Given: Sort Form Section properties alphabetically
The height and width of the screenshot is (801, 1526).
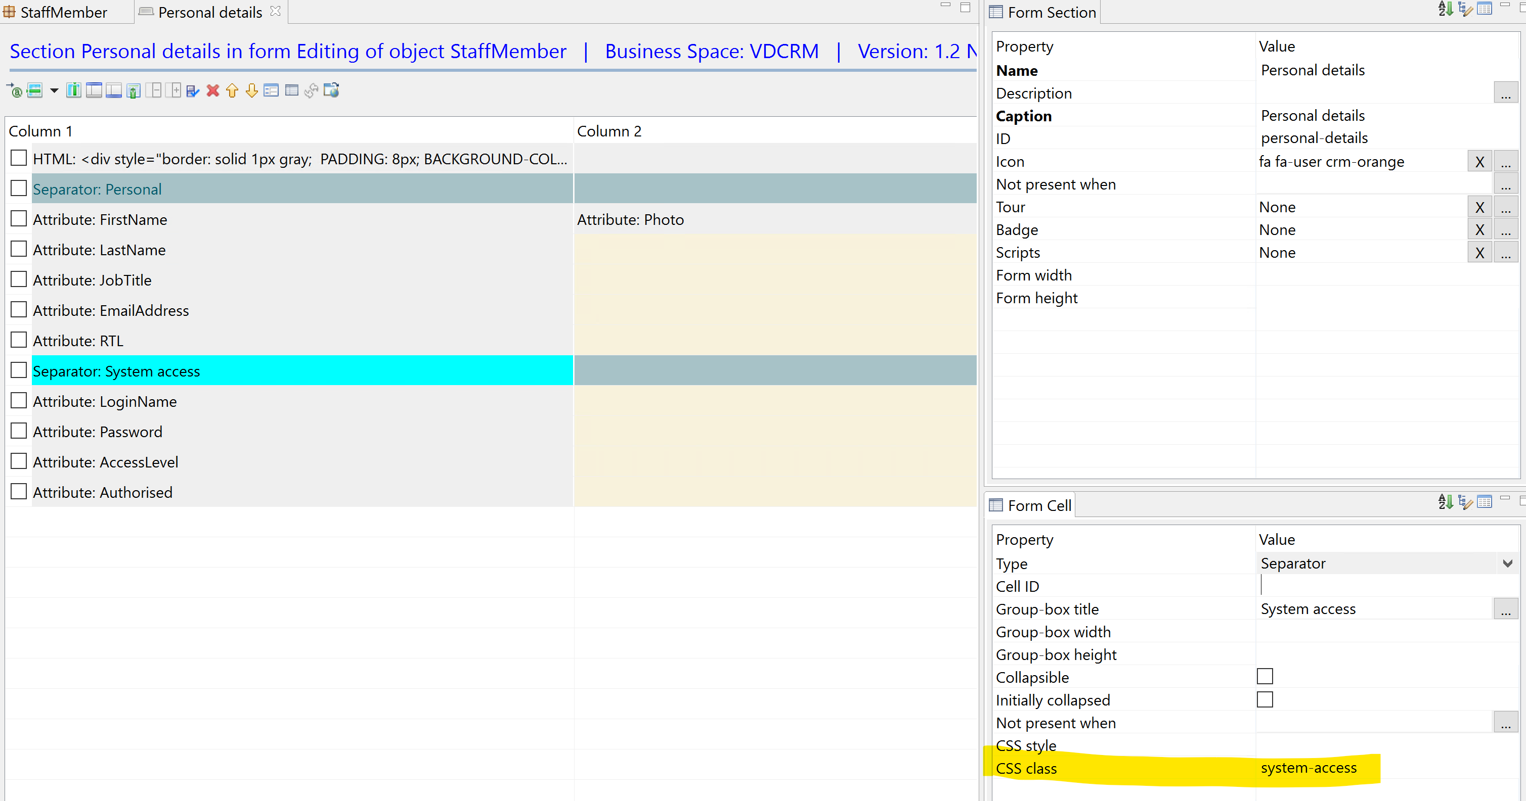Looking at the screenshot, I should pyautogui.click(x=1446, y=9).
